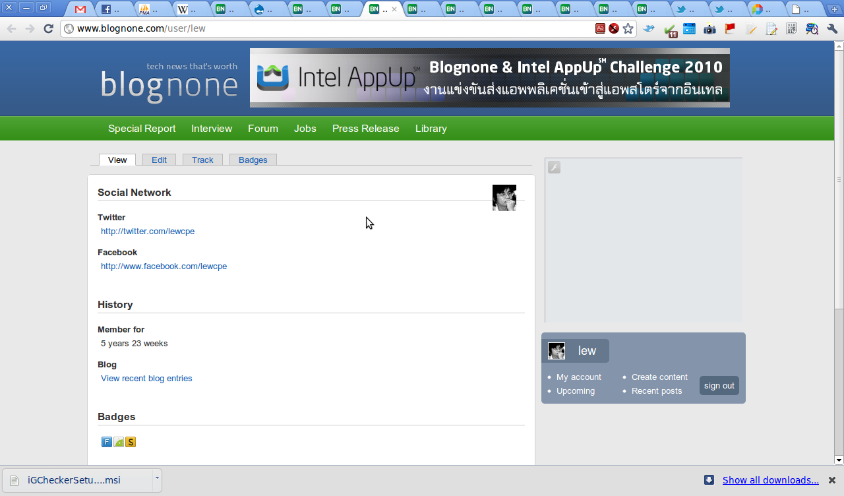The height and width of the screenshot is (496, 844).
Task: Switch to the Gmail tab
Action: pos(80,9)
